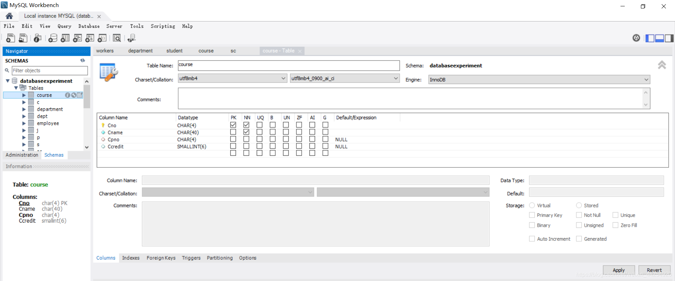The width and height of the screenshot is (675, 281).
Task: Open the Triggers tab
Action: 191,258
